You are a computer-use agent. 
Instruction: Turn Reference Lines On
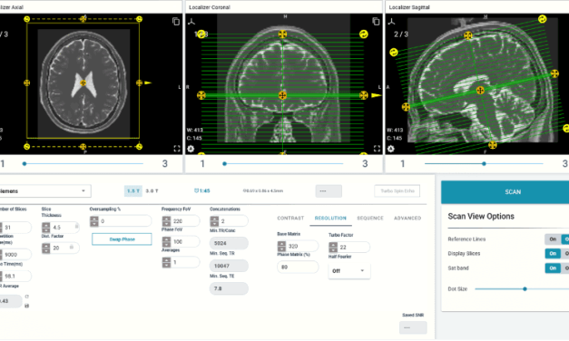coord(553,239)
